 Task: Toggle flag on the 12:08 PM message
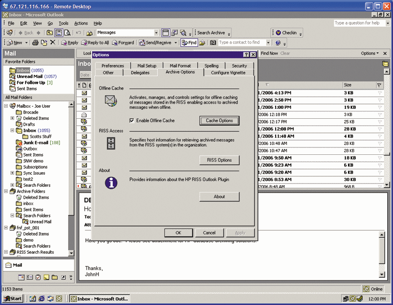tap(379, 129)
